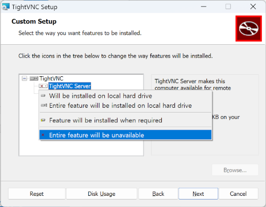The width and height of the screenshot is (266, 207).
Task: Choose 'Entire feature will be installed on local hard drive'
Action: coord(126,106)
